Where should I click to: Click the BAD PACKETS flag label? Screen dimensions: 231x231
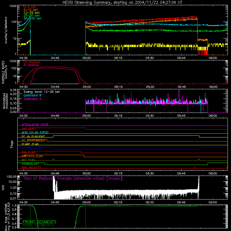tap(31, 168)
